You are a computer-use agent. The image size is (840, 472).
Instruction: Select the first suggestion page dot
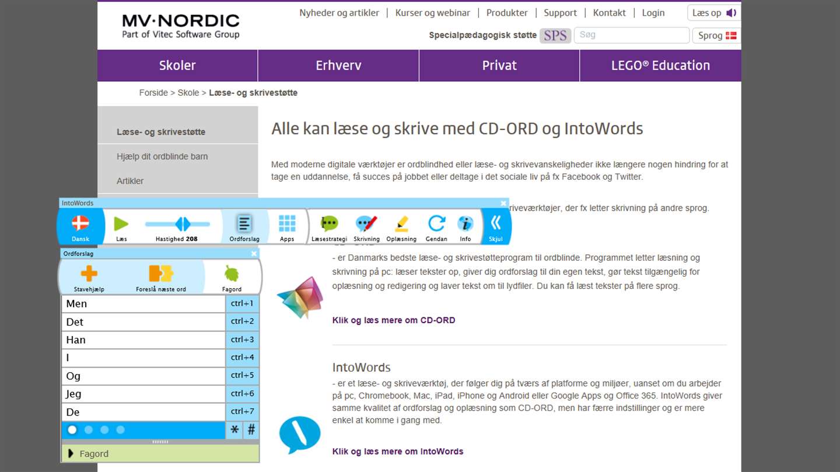72,430
